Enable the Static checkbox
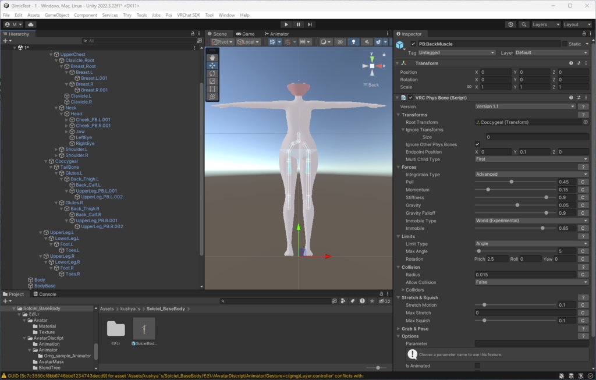 click(x=565, y=44)
